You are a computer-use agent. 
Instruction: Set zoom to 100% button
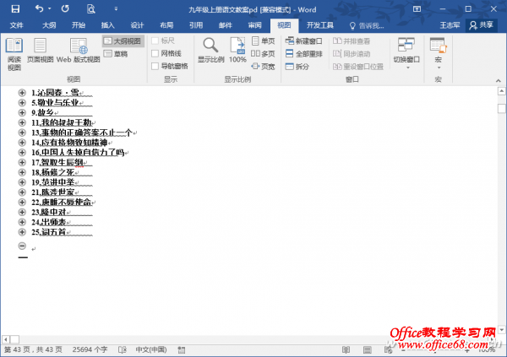[x=237, y=51]
